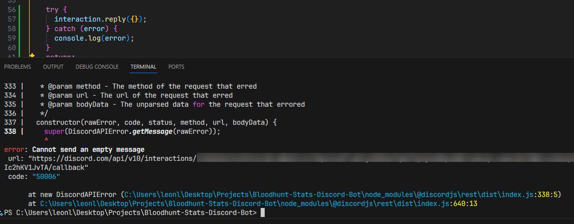This screenshot has height=224, width=574.
Task: Click the "Cannot send an empty message" error text
Action: (88, 149)
